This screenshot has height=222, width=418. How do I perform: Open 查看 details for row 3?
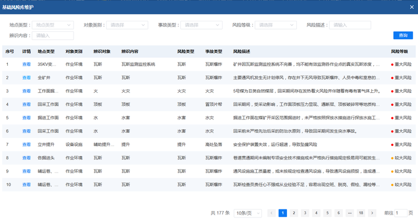[x=27, y=91]
